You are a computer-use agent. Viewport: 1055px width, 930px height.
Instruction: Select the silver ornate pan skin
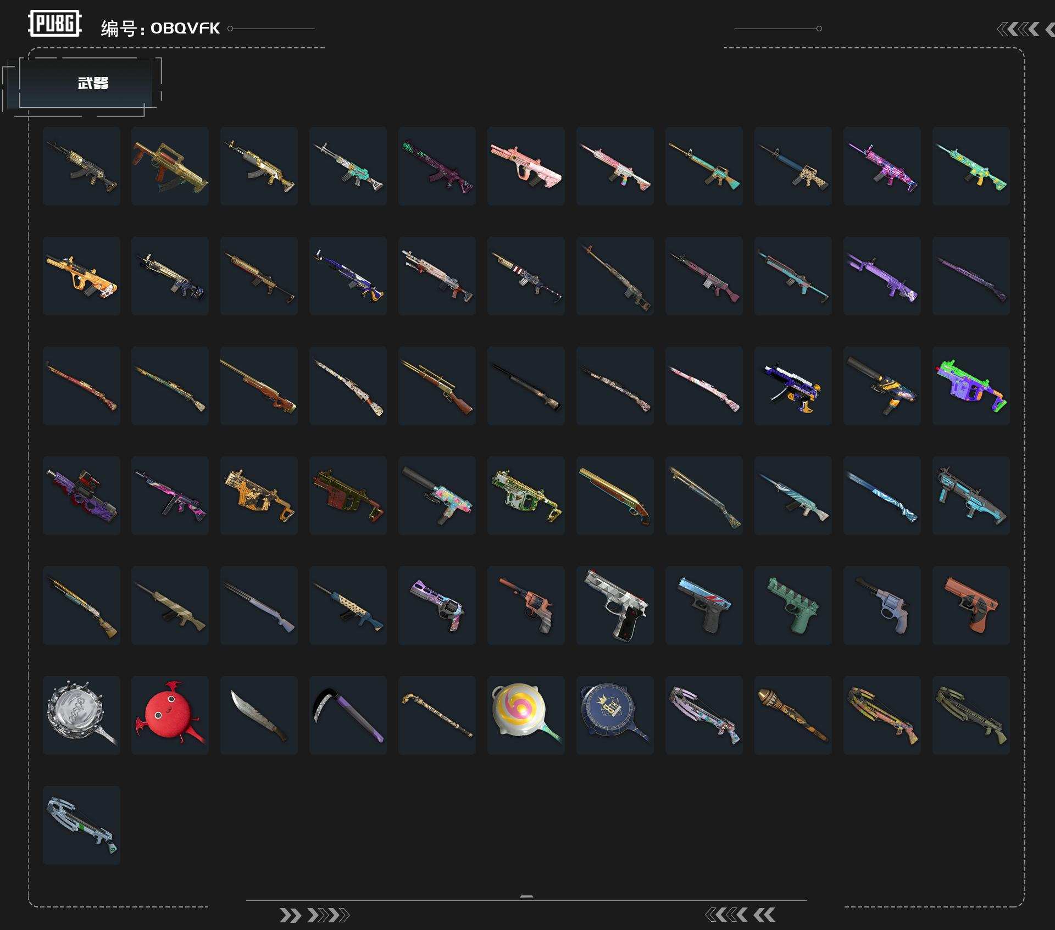(x=81, y=715)
